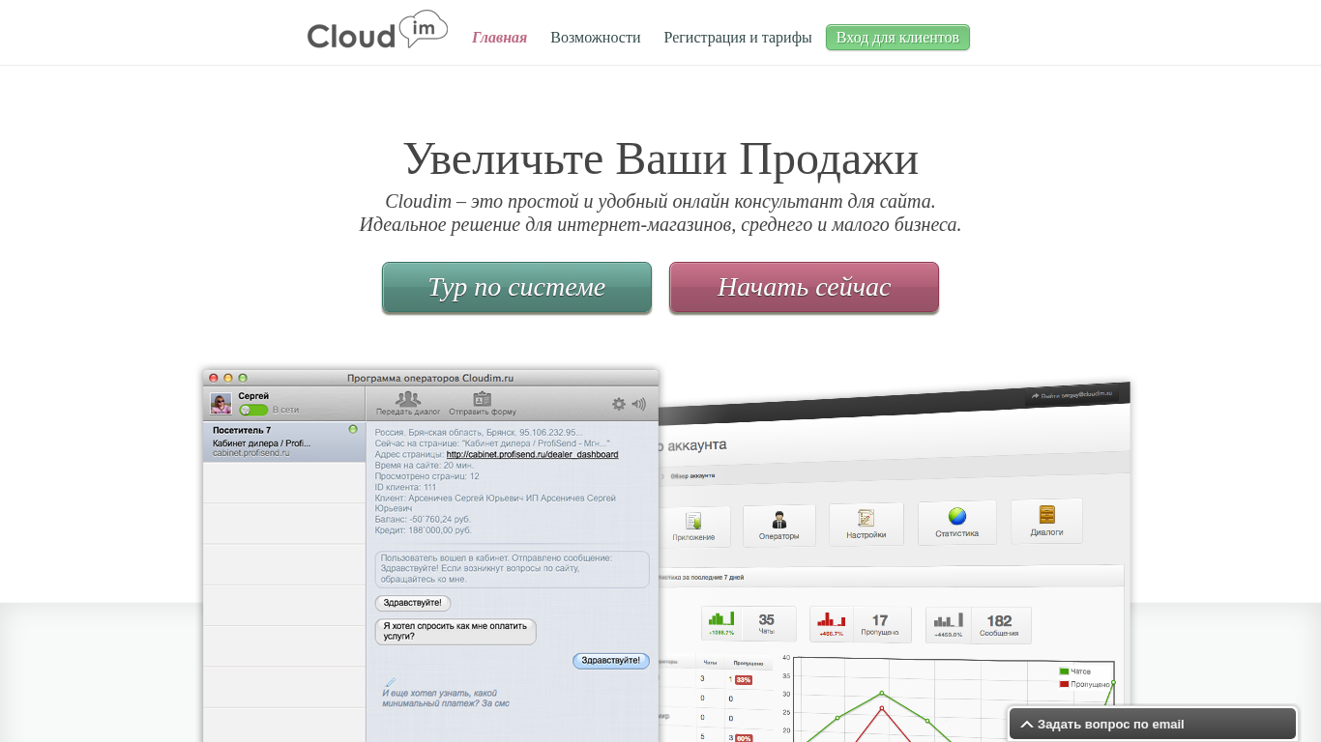Click the message Я хотел спросить как мне оплатить услуги?
The image size is (1321, 742).
[455, 632]
